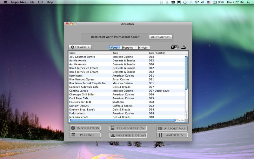Select the 360 Gourmet Burrito row
The image size is (254, 159).
pyautogui.click(x=127, y=57)
